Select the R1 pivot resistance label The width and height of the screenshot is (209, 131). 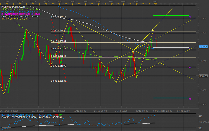[x=190, y=17]
